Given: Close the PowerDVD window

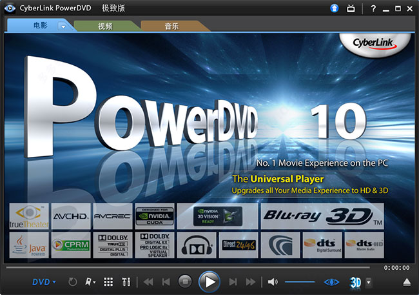Looking at the screenshot, I should (410, 9).
